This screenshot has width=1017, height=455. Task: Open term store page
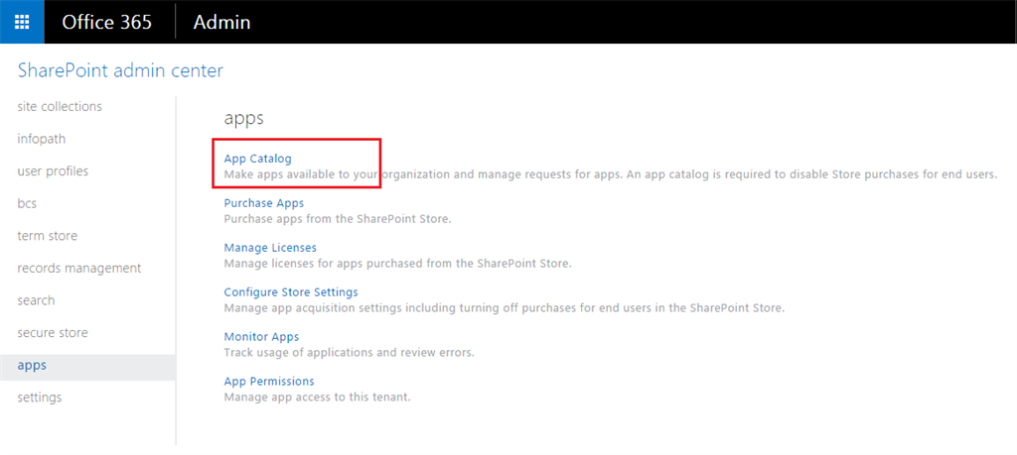click(x=47, y=236)
